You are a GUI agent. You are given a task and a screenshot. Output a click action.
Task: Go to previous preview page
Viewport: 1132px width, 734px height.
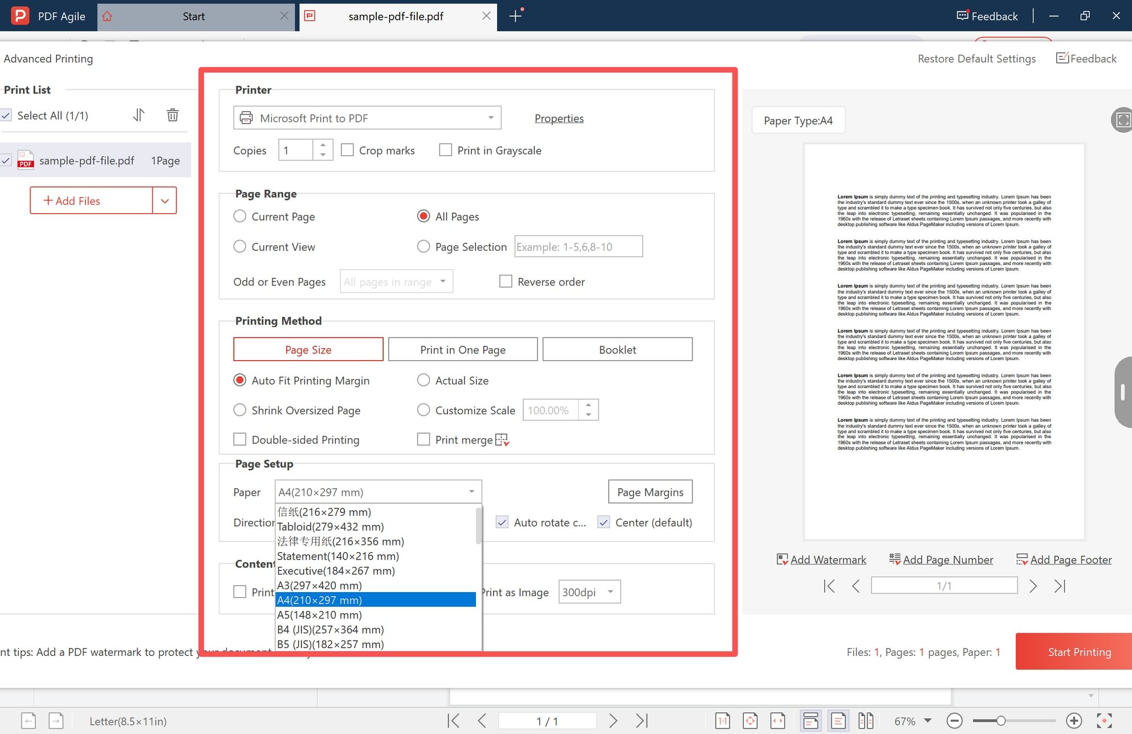click(x=856, y=586)
